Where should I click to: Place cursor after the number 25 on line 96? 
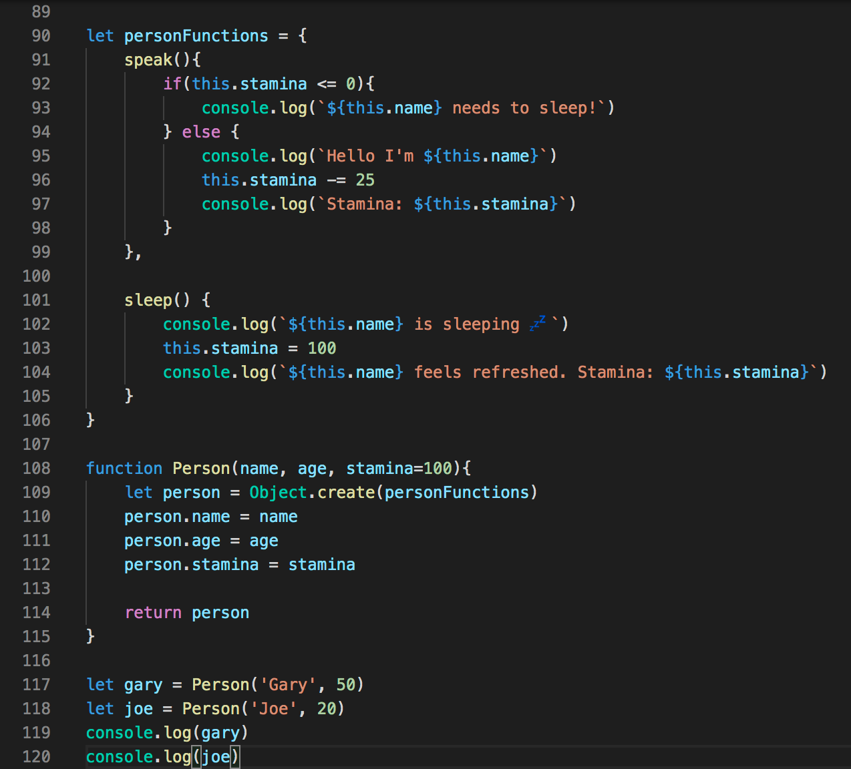[x=375, y=180]
